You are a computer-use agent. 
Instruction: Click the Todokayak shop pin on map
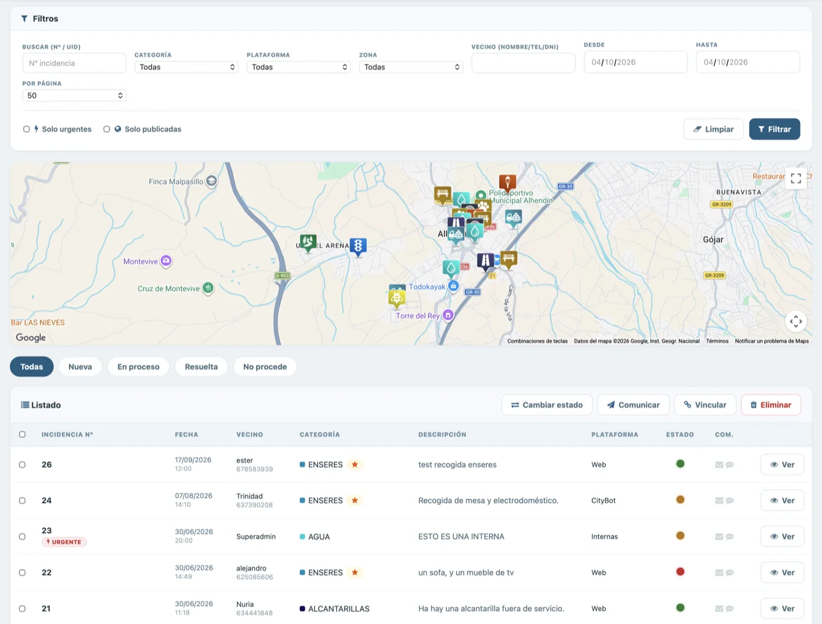tap(453, 286)
